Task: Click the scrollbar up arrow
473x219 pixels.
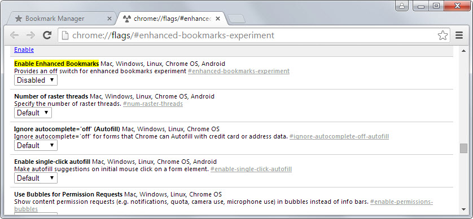Action: pyautogui.click(x=463, y=51)
